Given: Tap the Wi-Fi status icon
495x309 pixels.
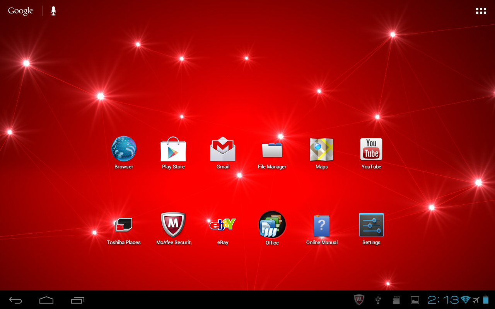Looking at the screenshot, I should click(466, 300).
